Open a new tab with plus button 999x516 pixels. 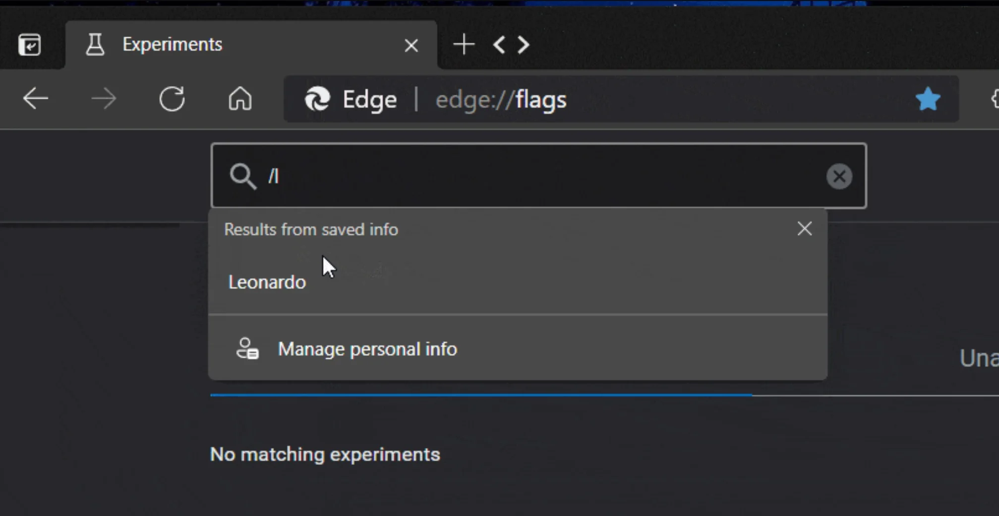click(464, 45)
